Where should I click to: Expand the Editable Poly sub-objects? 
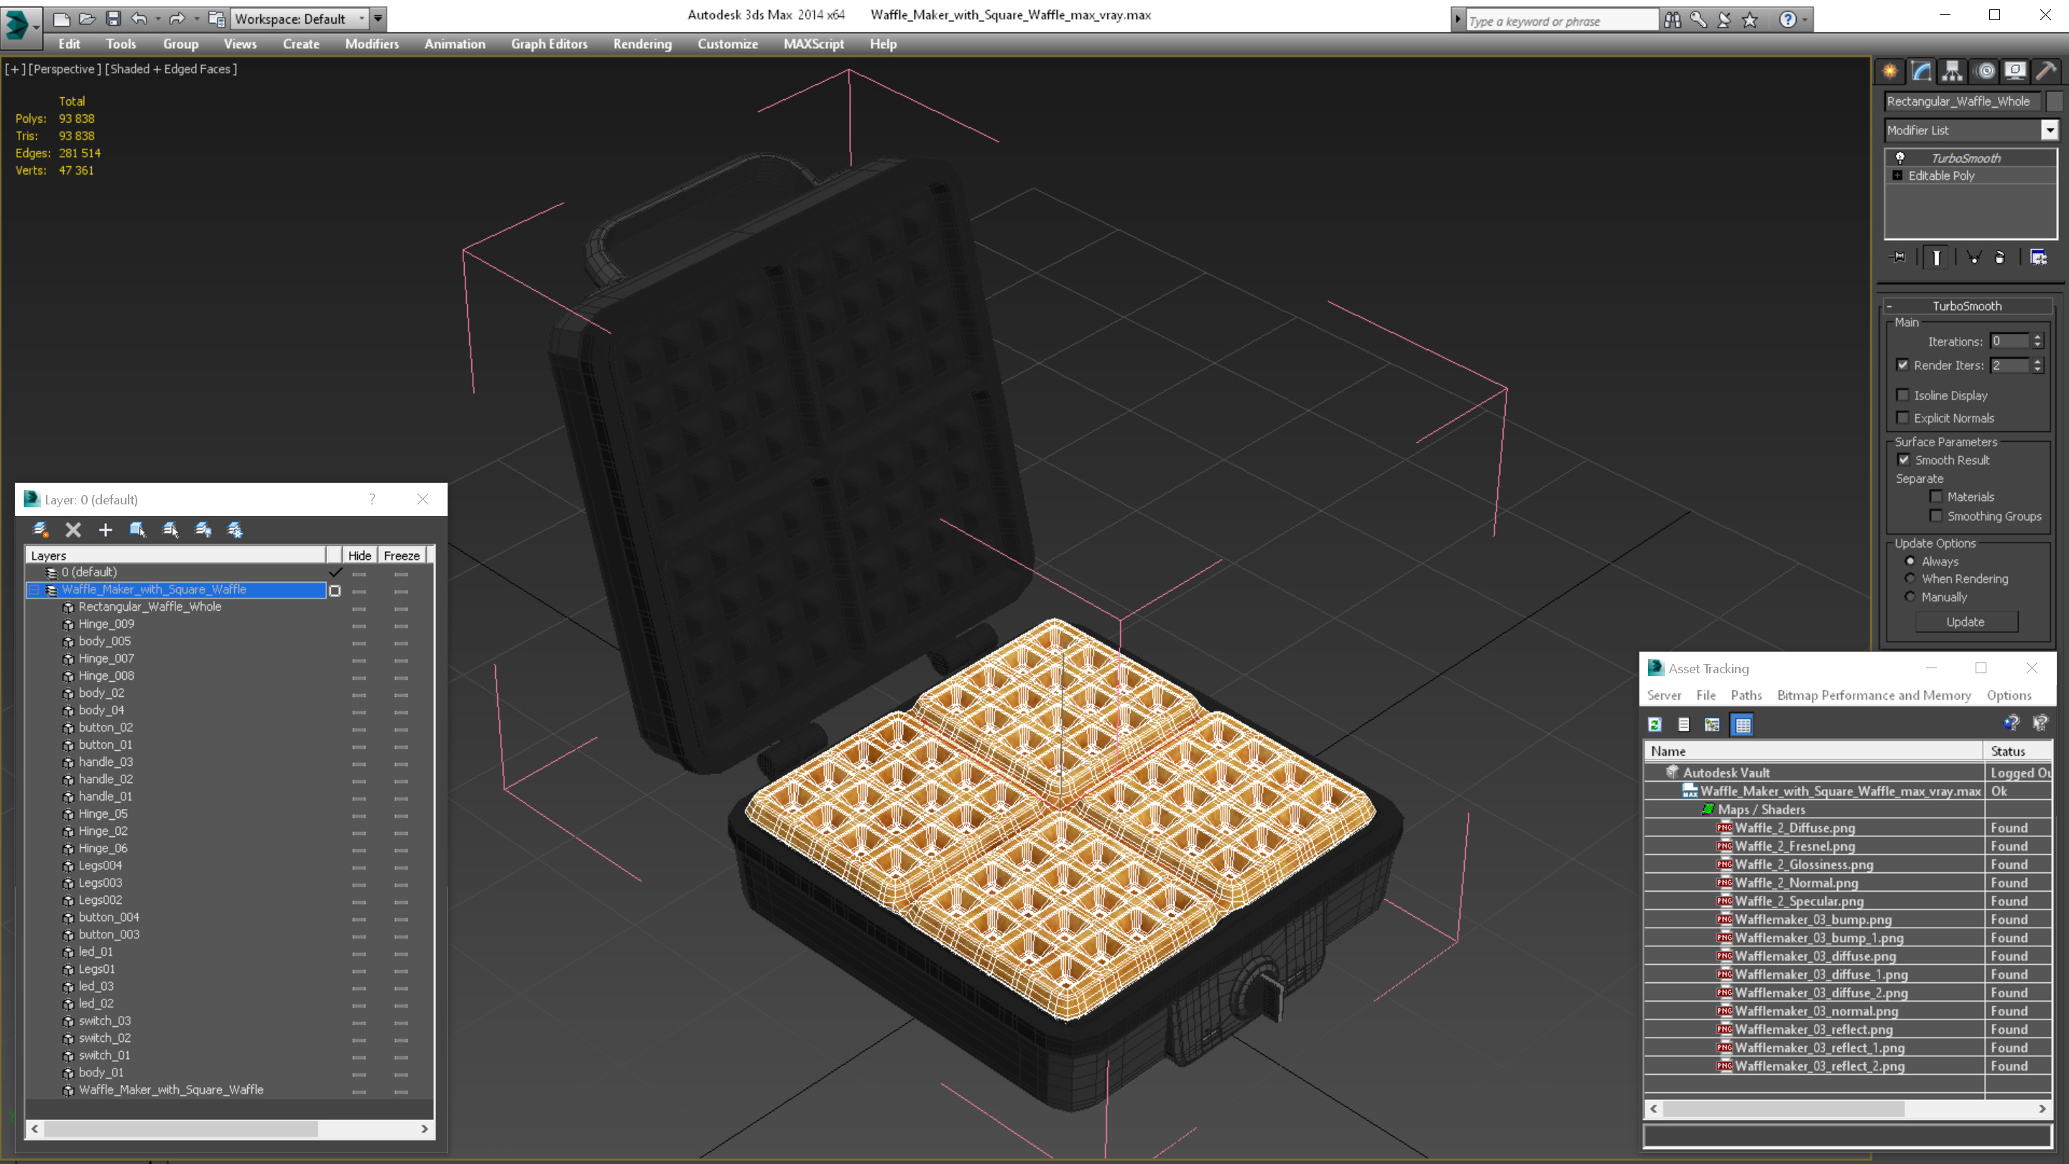[1897, 175]
